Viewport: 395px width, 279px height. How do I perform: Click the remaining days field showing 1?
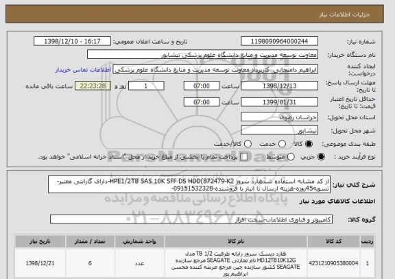(146, 86)
